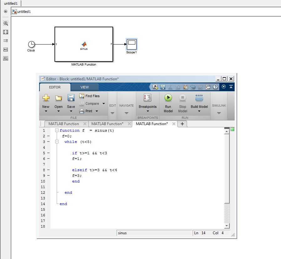This screenshot has width=281, height=259.
Task: Click the Save floppy disk icon in ribbon
Action: (71, 98)
